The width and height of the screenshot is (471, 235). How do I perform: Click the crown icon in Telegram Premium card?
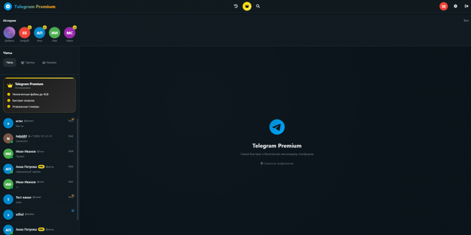pyautogui.click(x=10, y=86)
